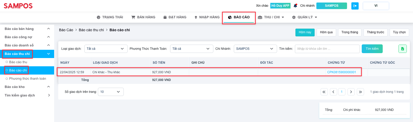Click the notification bell icon
This screenshot has width=413, height=122.
[x=295, y=6]
